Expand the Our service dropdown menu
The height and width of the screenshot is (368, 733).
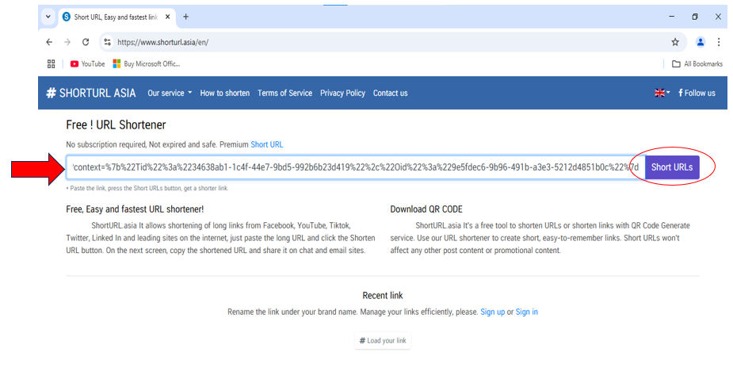(170, 93)
